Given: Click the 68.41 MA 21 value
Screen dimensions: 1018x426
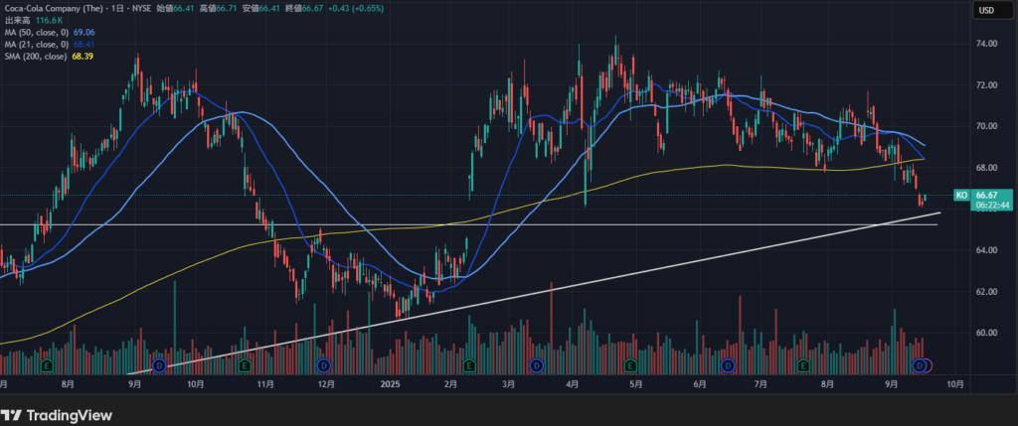Looking at the screenshot, I should coord(85,44).
